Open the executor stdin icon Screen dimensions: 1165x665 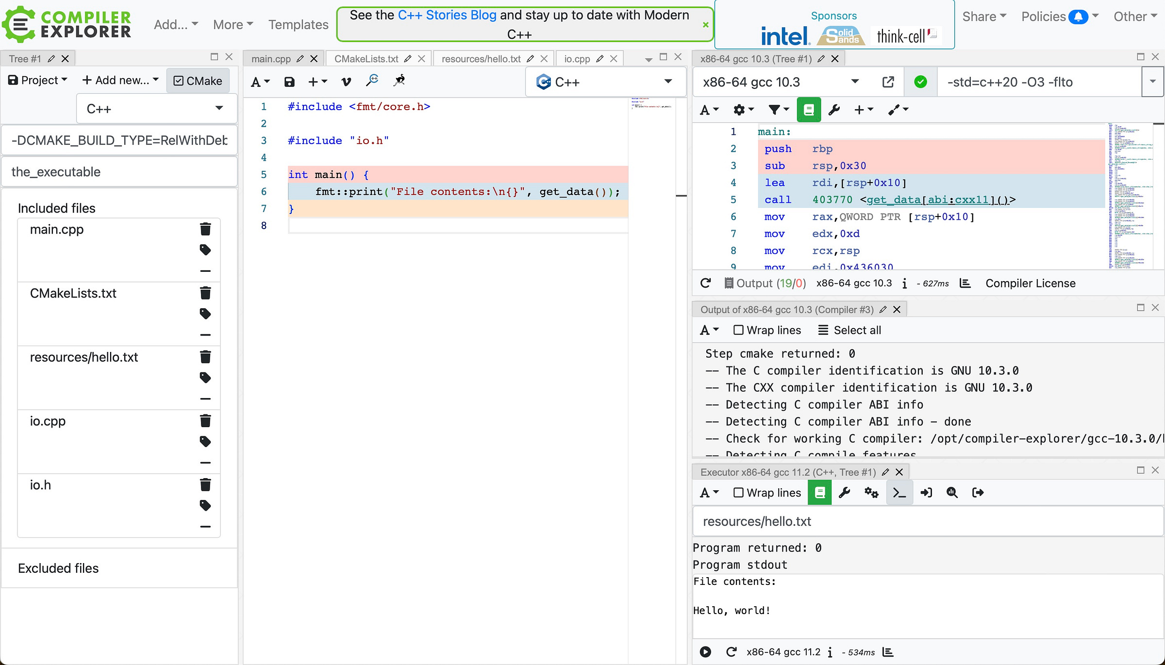click(x=926, y=493)
